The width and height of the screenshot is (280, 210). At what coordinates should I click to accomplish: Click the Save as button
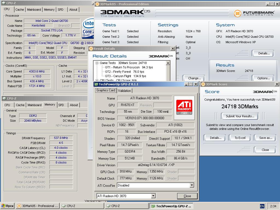pos(266,138)
